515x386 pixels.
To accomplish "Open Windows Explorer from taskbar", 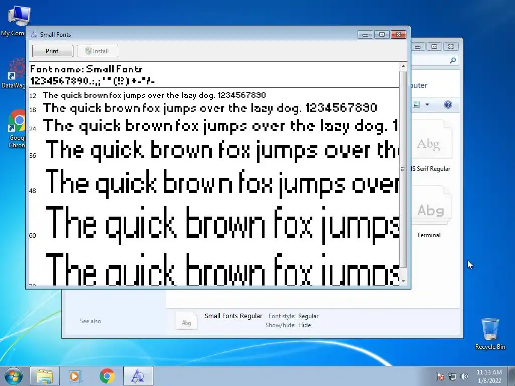I will [45, 376].
